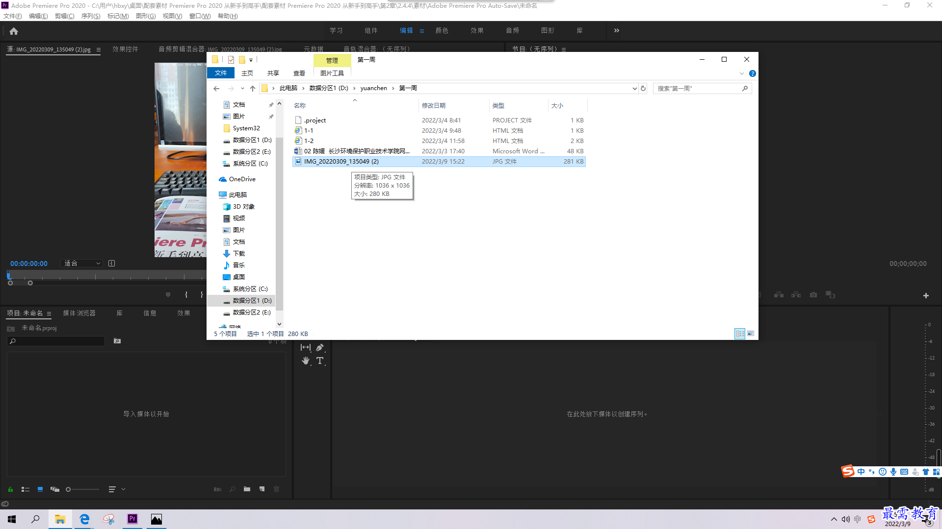942x529 pixels.
Task: Go up one folder in Explorer
Action: (x=253, y=88)
